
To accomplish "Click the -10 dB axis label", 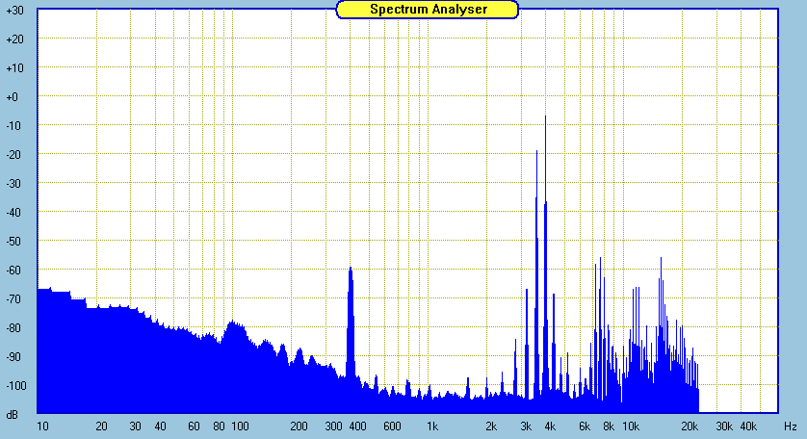I will (x=14, y=125).
